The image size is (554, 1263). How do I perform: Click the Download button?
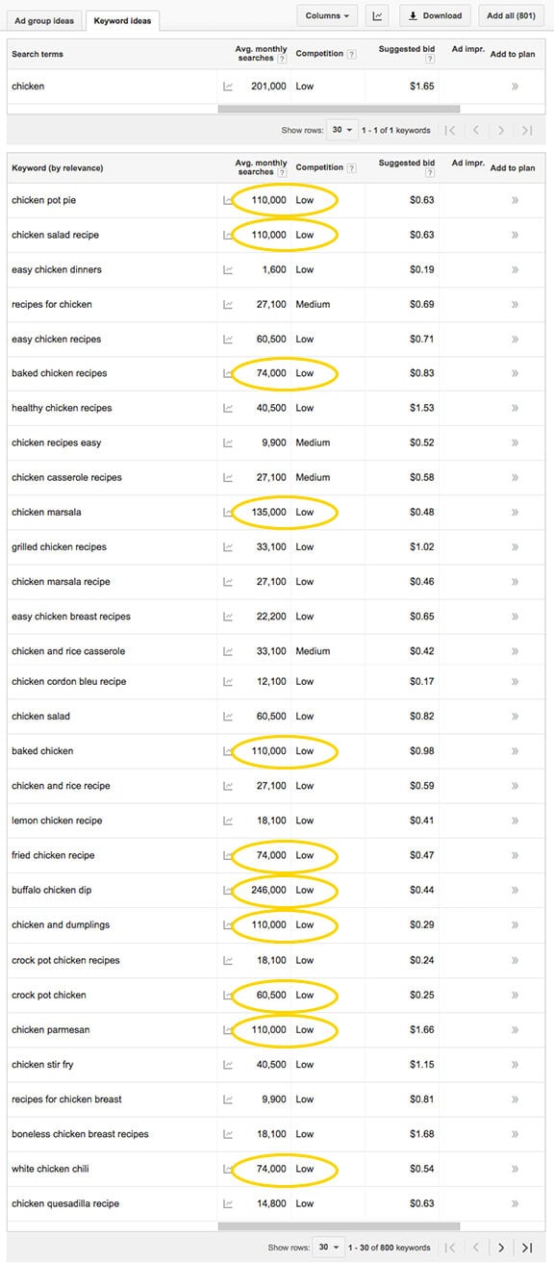click(435, 15)
